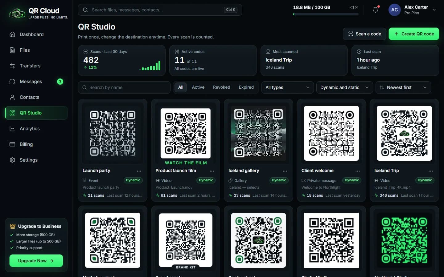
Task: Click the Analytics chart icon
Action: click(12, 129)
